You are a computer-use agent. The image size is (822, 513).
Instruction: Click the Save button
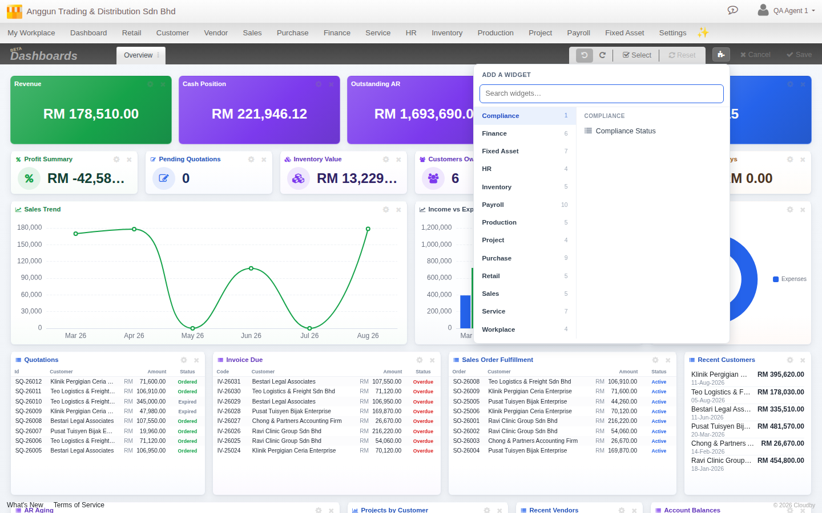pos(799,55)
